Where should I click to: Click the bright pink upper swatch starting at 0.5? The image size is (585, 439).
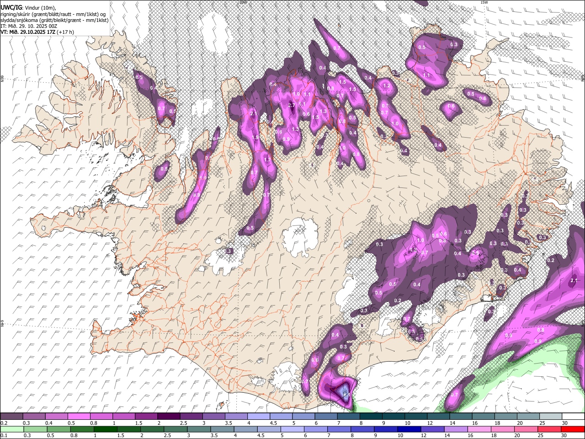click(x=79, y=417)
